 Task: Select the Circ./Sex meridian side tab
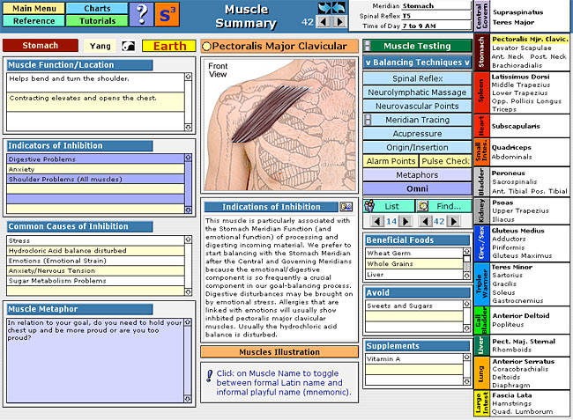tap(481, 243)
